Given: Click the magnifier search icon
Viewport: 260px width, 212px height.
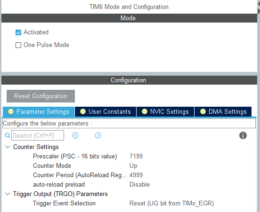Looking at the screenshot, I should pyautogui.click(x=8, y=135).
